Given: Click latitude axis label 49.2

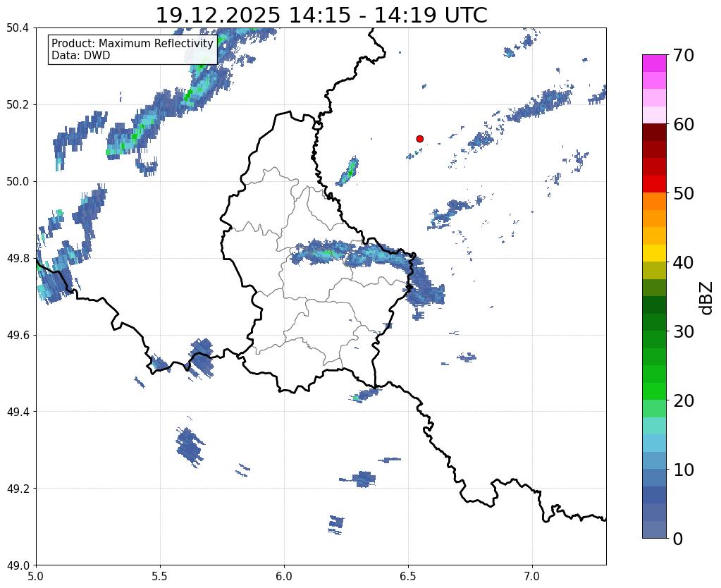Looking at the screenshot, I should pyautogui.click(x=18, y=489).
